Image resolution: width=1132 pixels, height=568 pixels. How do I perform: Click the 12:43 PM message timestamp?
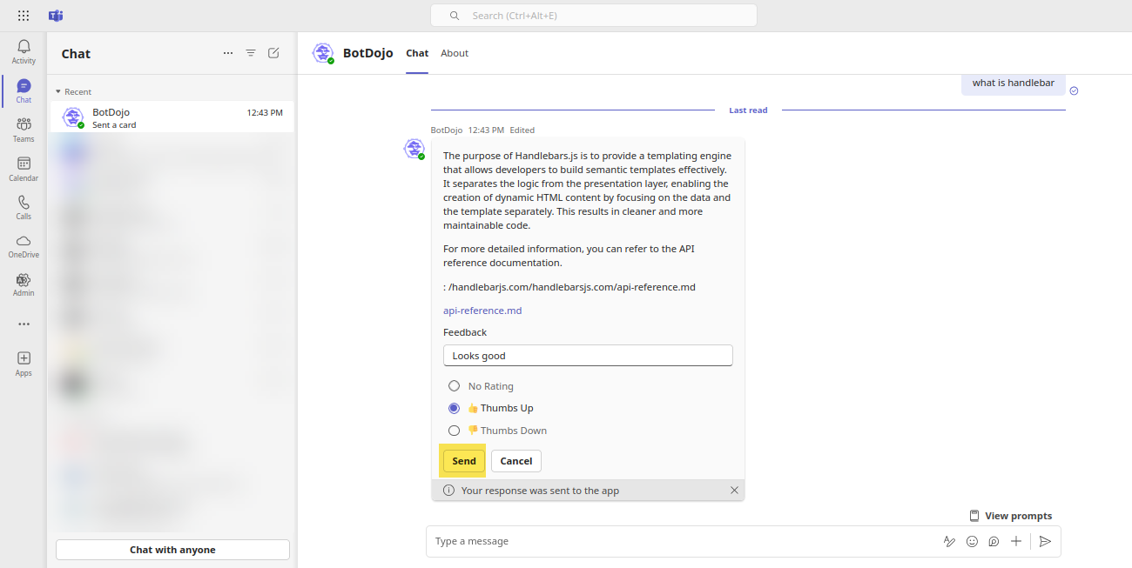486,130
